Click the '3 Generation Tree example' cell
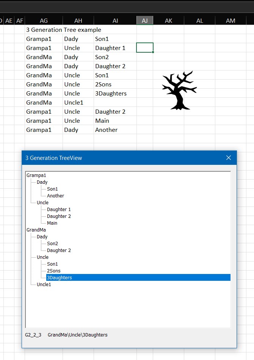 point(64,30)
